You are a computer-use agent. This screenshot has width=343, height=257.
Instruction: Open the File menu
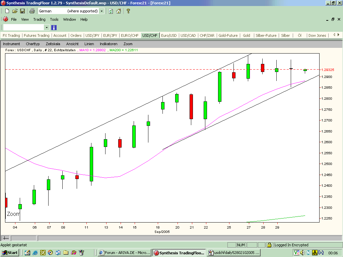point(14,19)
